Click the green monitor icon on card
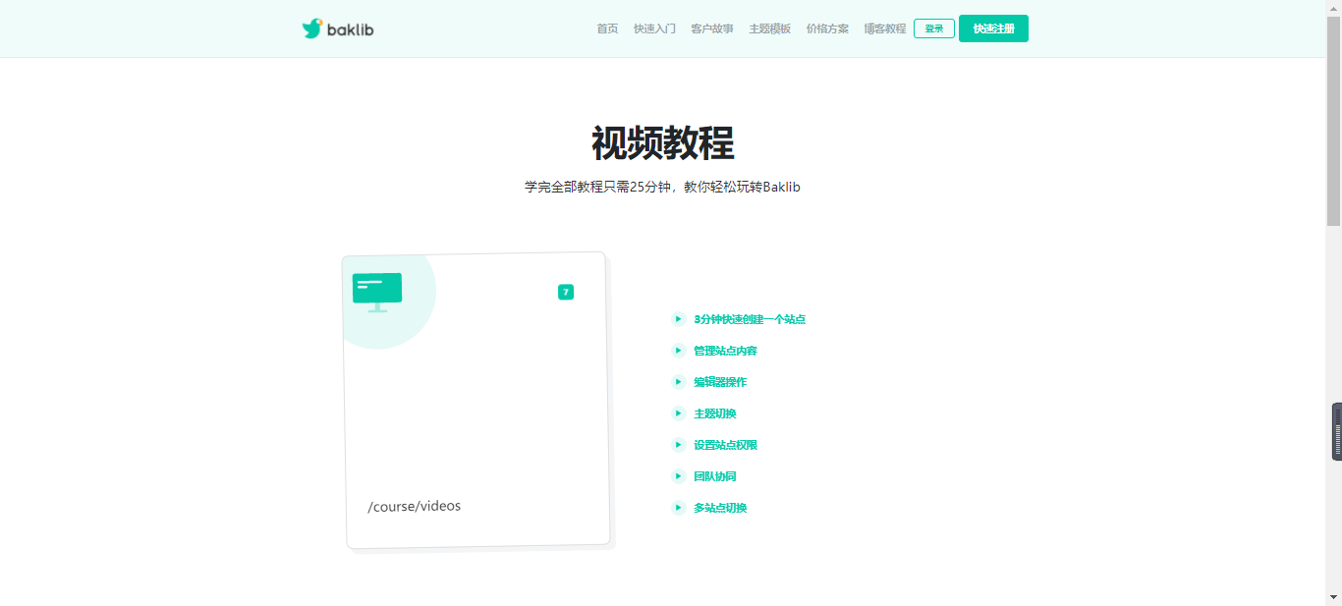Image resolution: width=1342 pixels, height=606 pixels. pos(377,293)
